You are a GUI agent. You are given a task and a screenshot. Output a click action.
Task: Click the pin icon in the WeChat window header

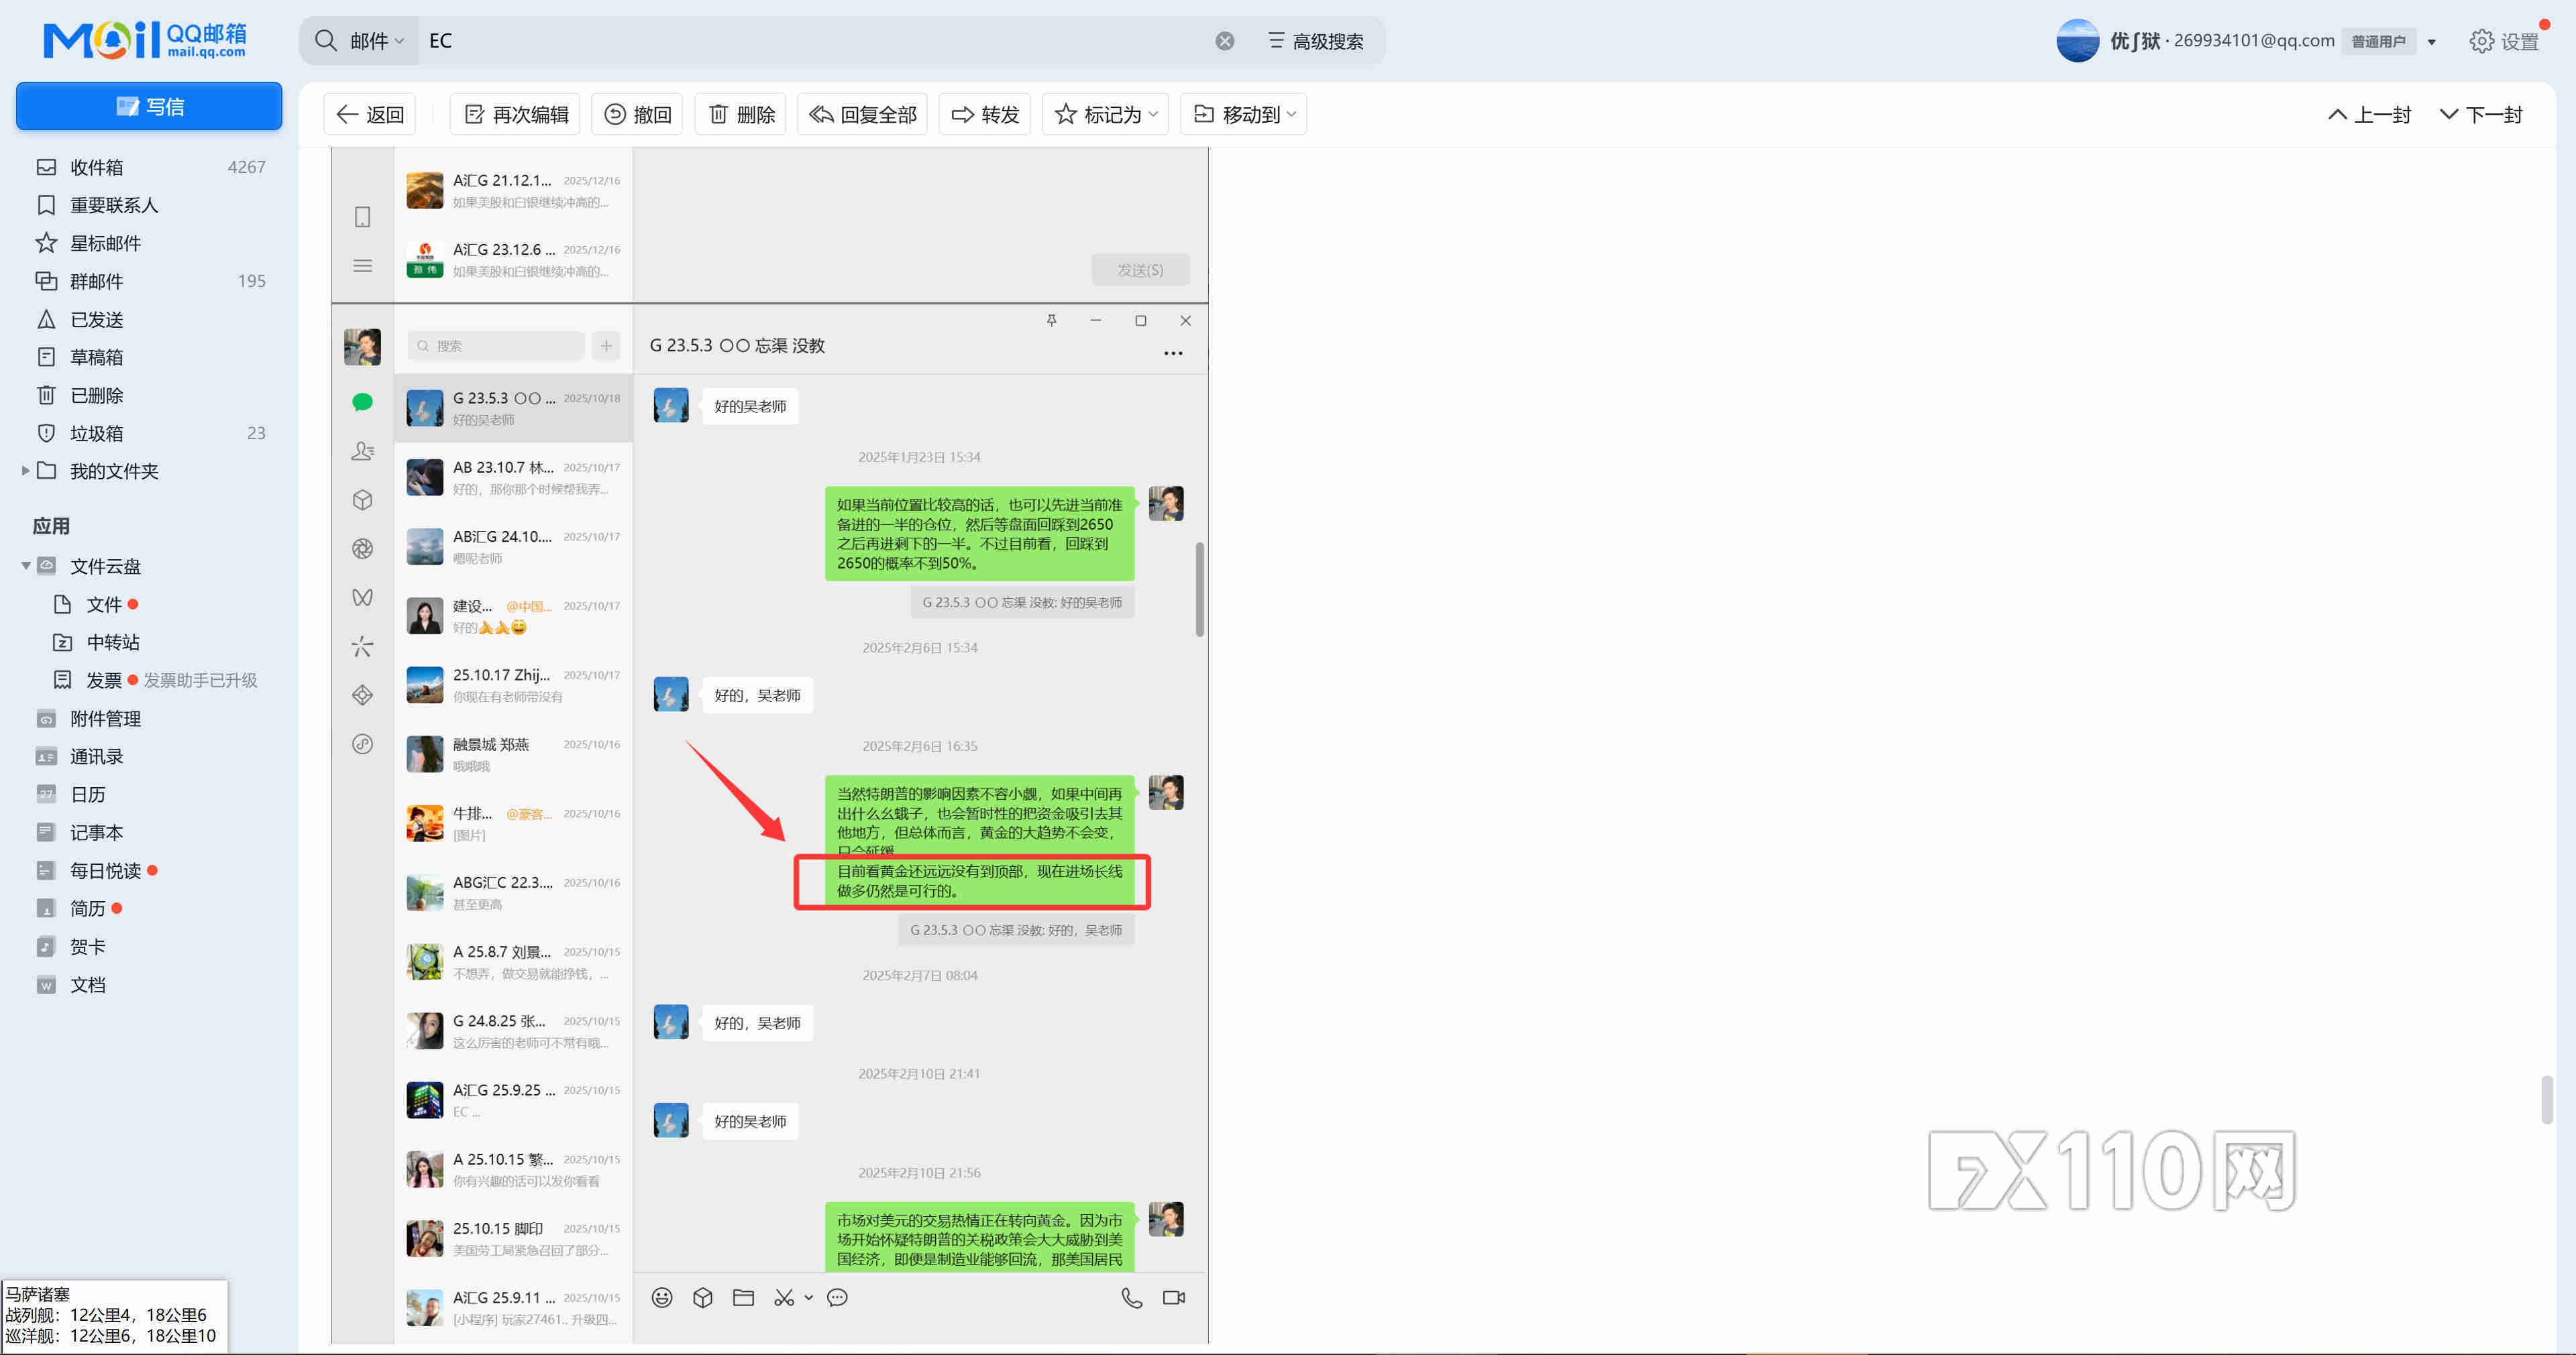(1051, 320)
